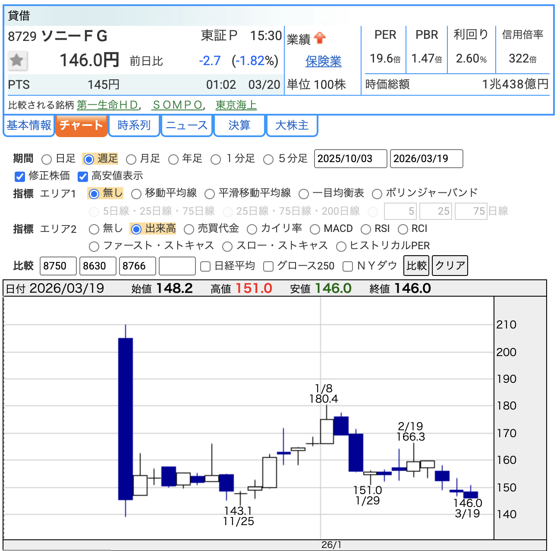Check the NYダウ comparison checkbox
The image size is (560, 551).
(x=348, y=266)
